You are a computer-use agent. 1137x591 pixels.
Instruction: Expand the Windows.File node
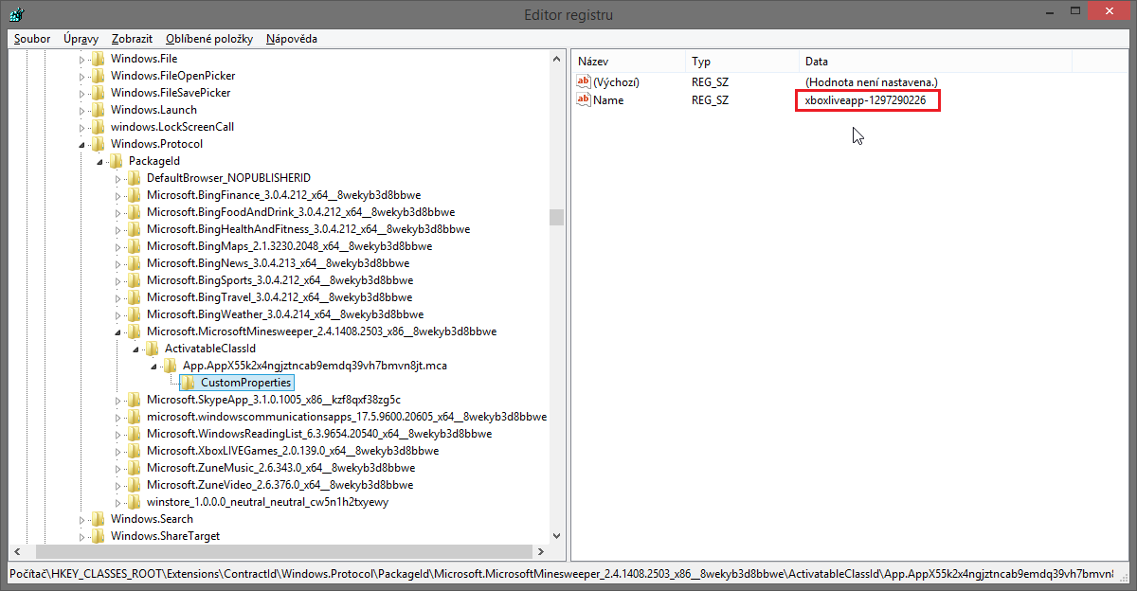click(82, 59)
